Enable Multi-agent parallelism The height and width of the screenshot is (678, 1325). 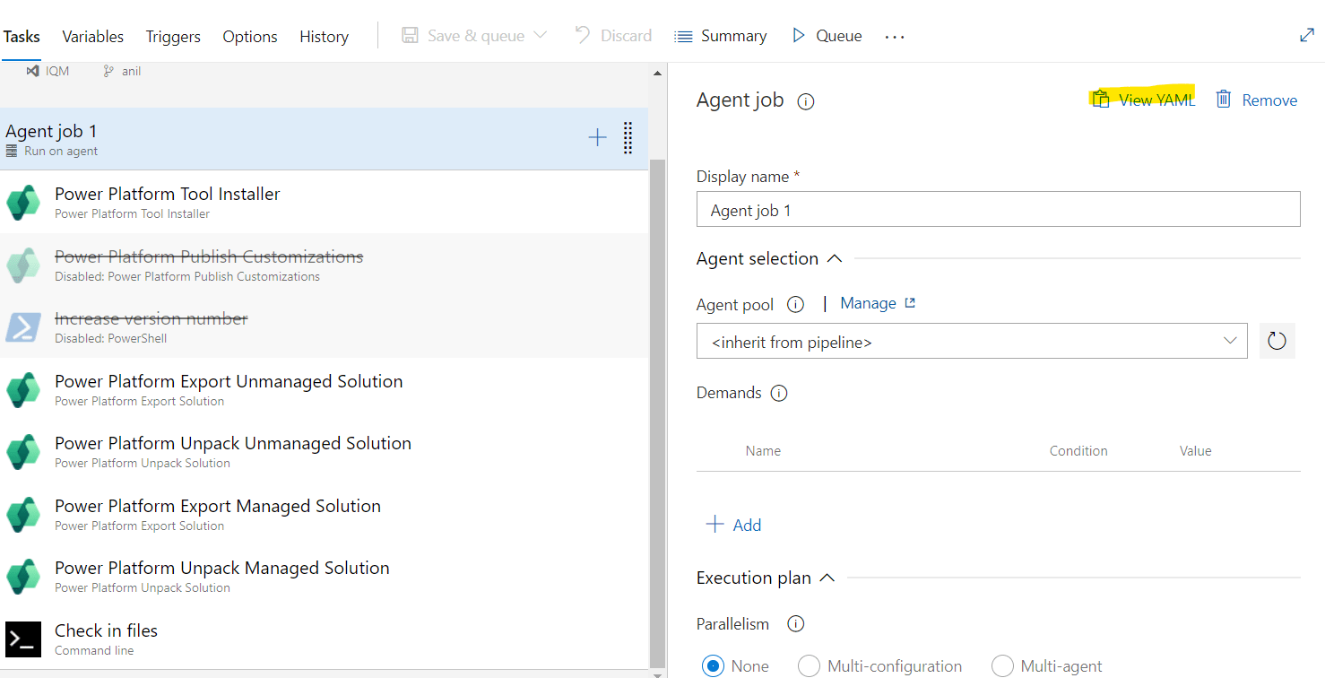[x=1002, y=665]
